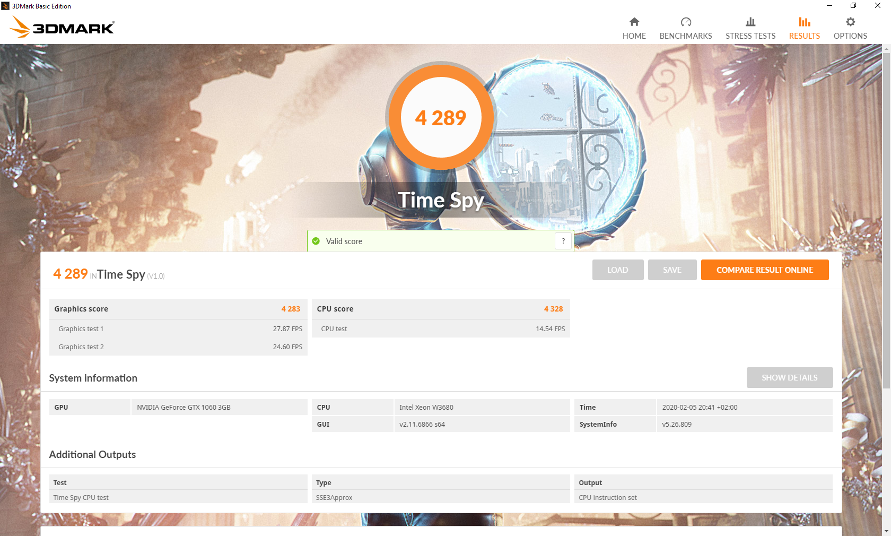The width and height of the screenshot is (891, 536).
Task: Click the 3DMark title bar app icon
Action: [5, 6]
